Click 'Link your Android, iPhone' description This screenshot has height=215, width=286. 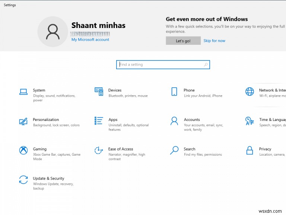(x=203, y=96)
